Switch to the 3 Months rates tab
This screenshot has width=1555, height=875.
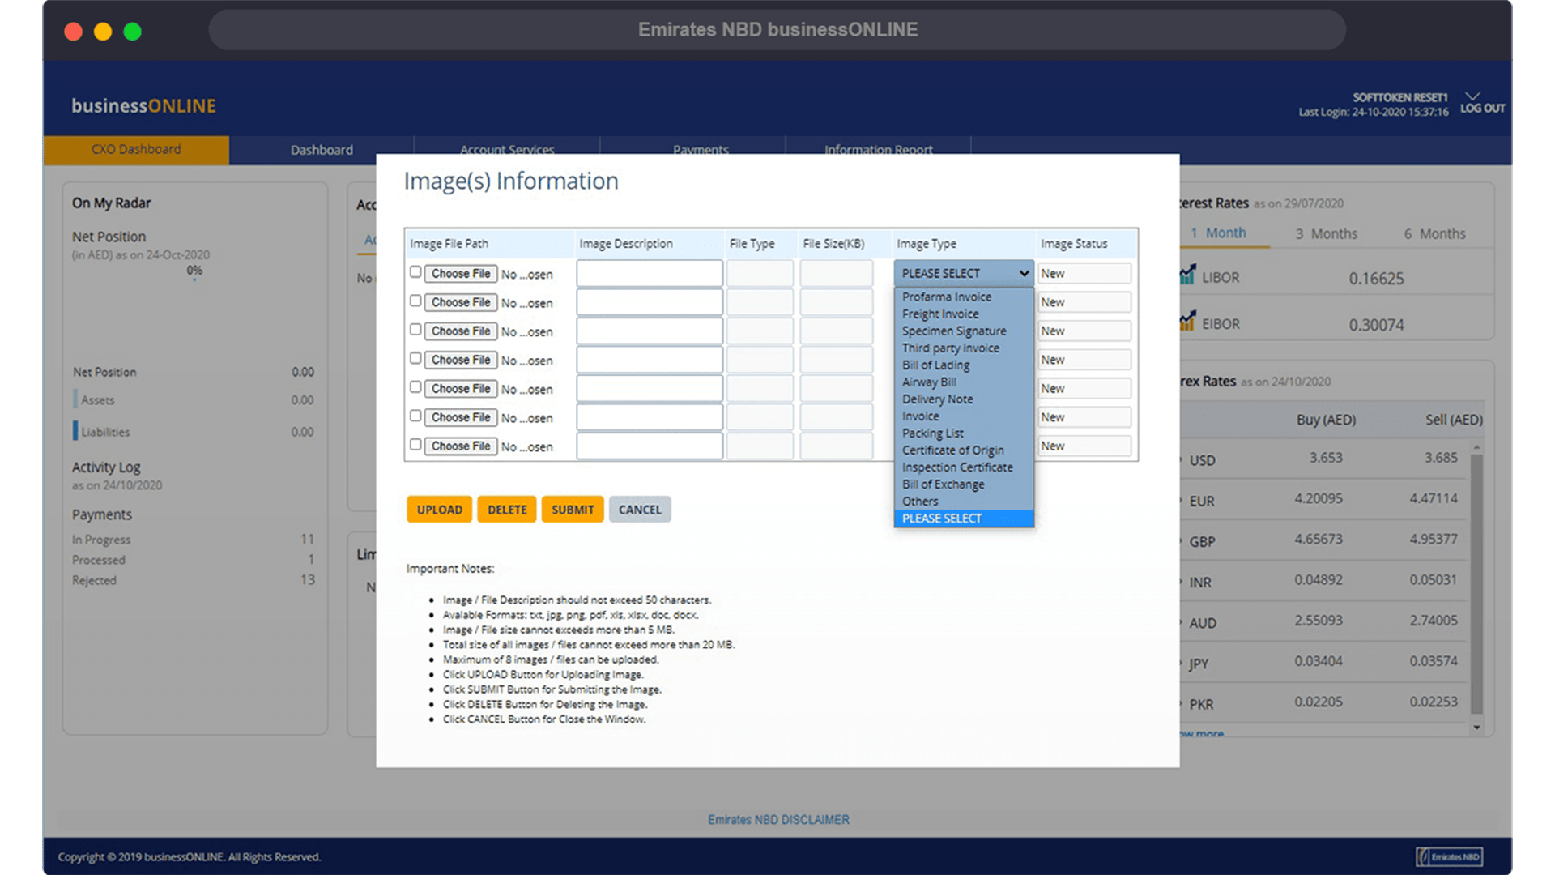[1326, 234]
